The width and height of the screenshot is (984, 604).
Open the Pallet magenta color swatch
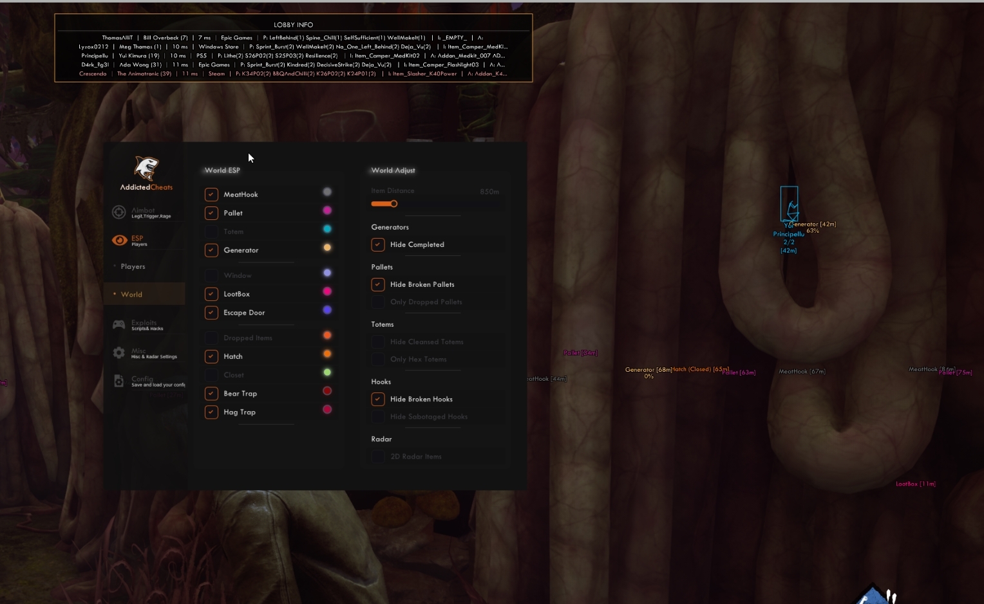click(x=327, y=210)
